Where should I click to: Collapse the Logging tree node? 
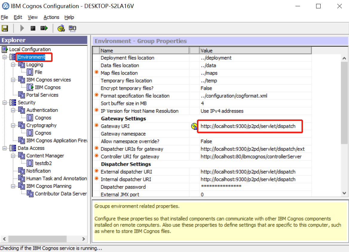coord(13,65)
